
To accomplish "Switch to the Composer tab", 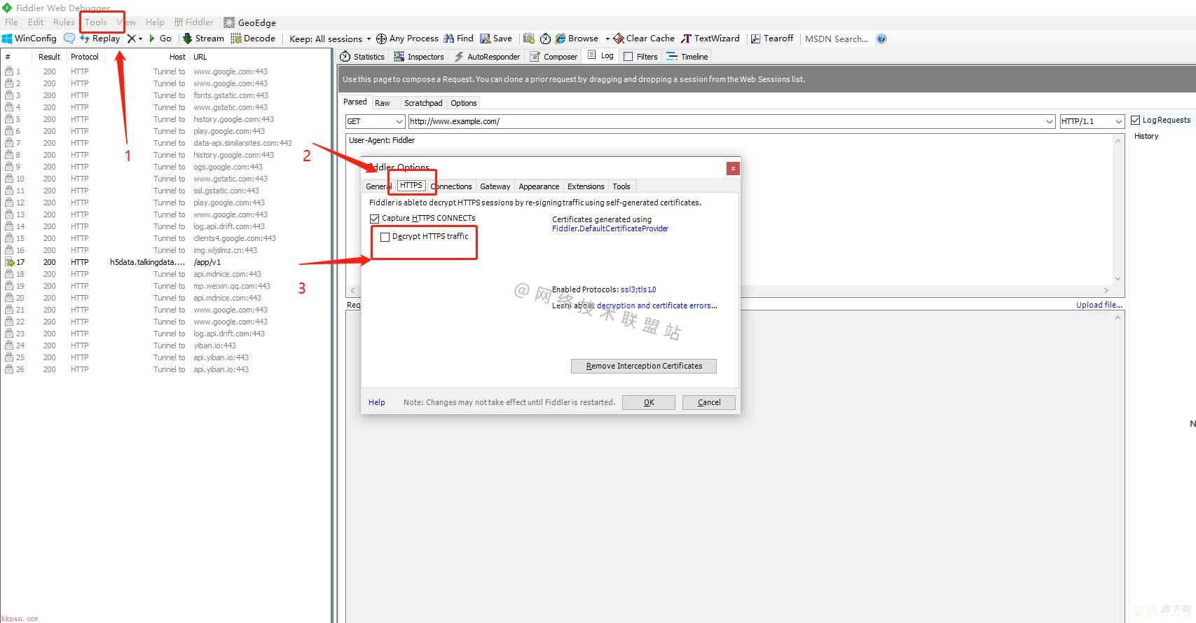I will coord(554,57).
